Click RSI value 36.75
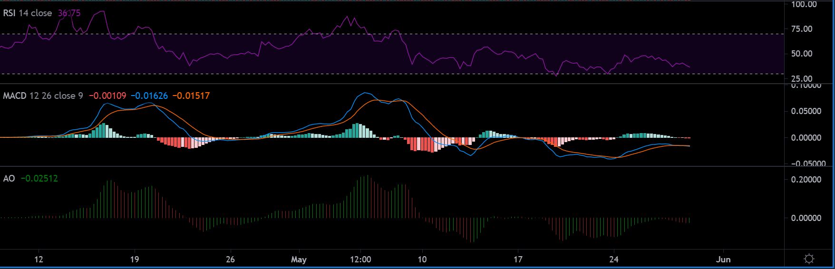 tap(69, 13)
